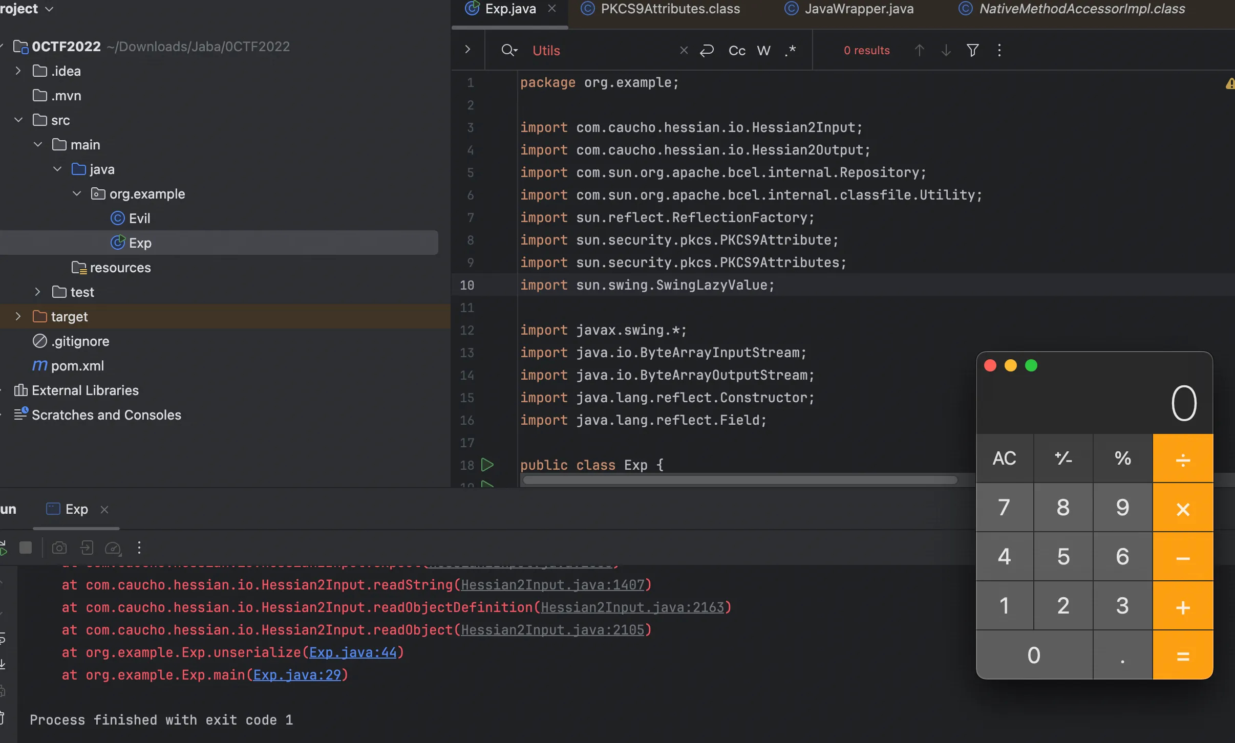The height and width of the screenshot is (743, 1235).
Task: Click the editor horizontal scrollbar
Action: tap(740, 480)
